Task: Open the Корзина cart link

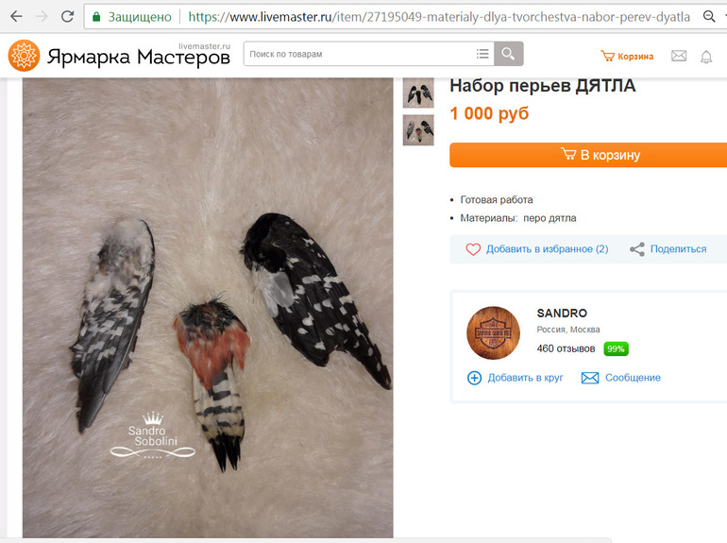Action: (627, 56)
